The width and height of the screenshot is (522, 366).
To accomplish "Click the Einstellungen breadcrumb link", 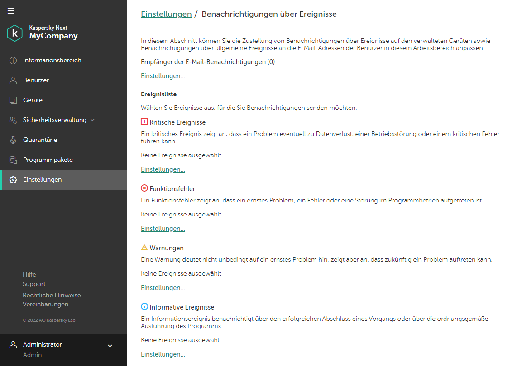I will pos(166,14).
